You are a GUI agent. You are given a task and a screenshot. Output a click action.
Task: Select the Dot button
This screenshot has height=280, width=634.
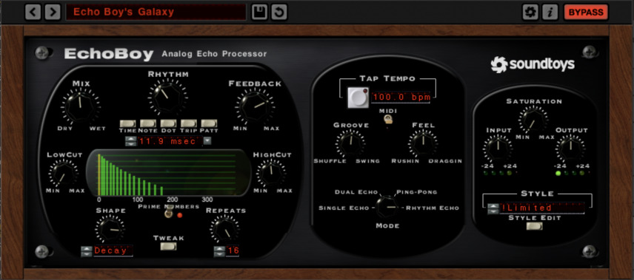click(168, 123)
